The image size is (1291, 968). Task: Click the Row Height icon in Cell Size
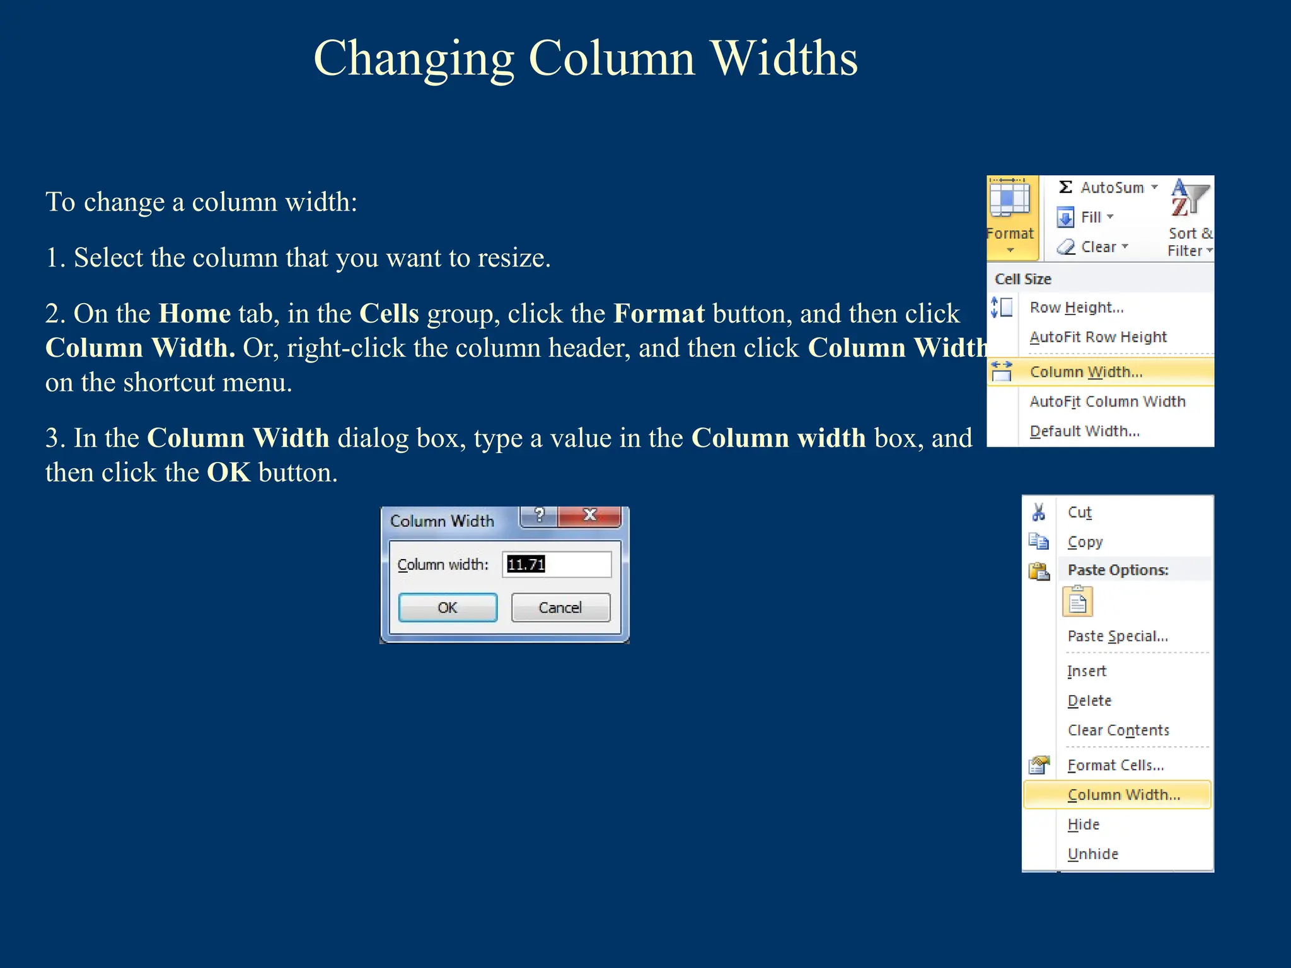tap(1002, 308)
